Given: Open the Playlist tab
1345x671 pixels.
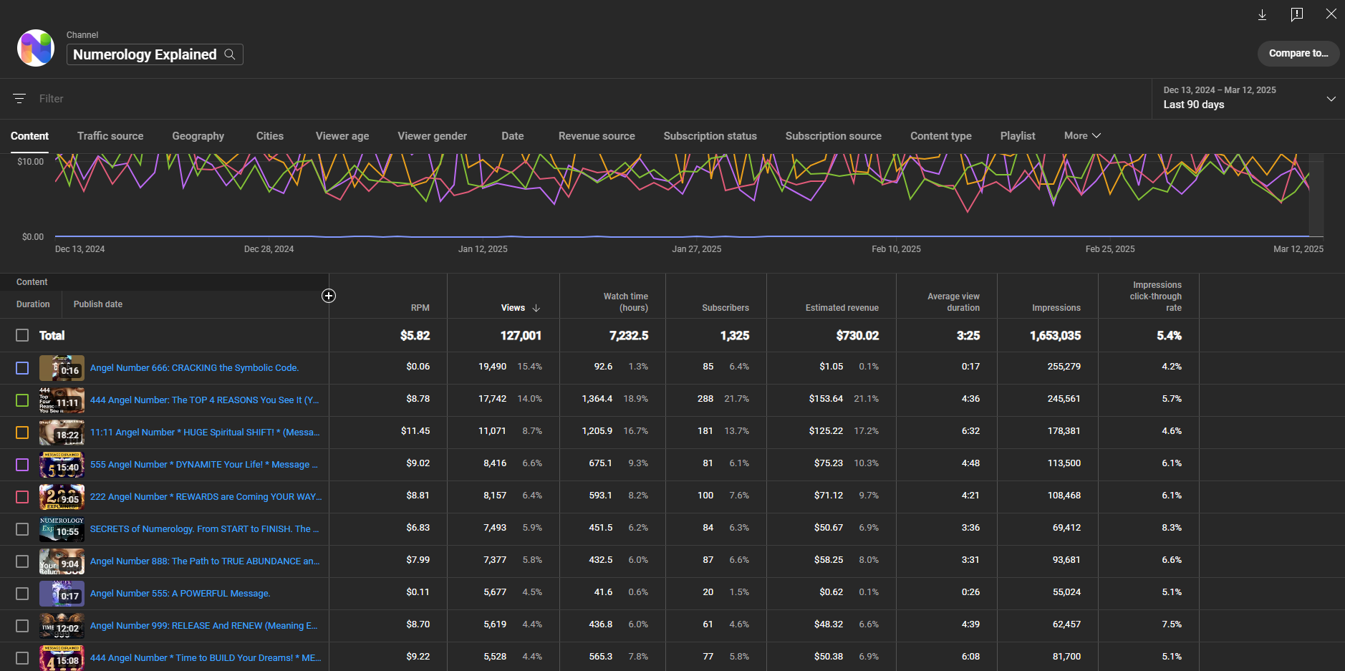Looking at the screenshot, I should coord(1018,136).
